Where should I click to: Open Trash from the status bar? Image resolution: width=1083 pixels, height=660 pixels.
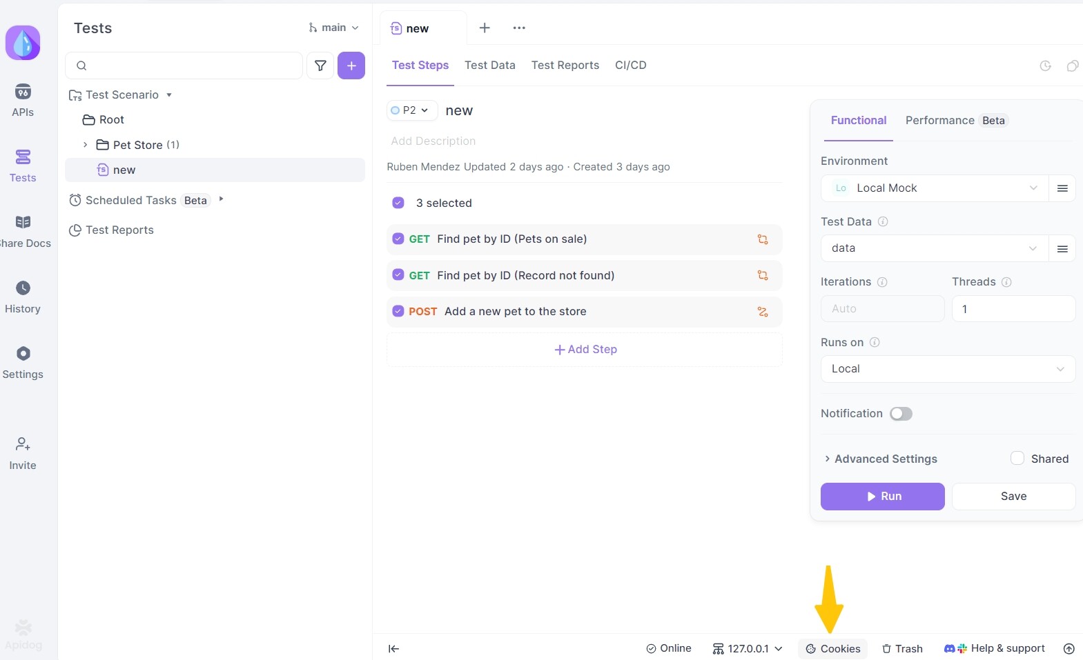(x=902, y=648)
